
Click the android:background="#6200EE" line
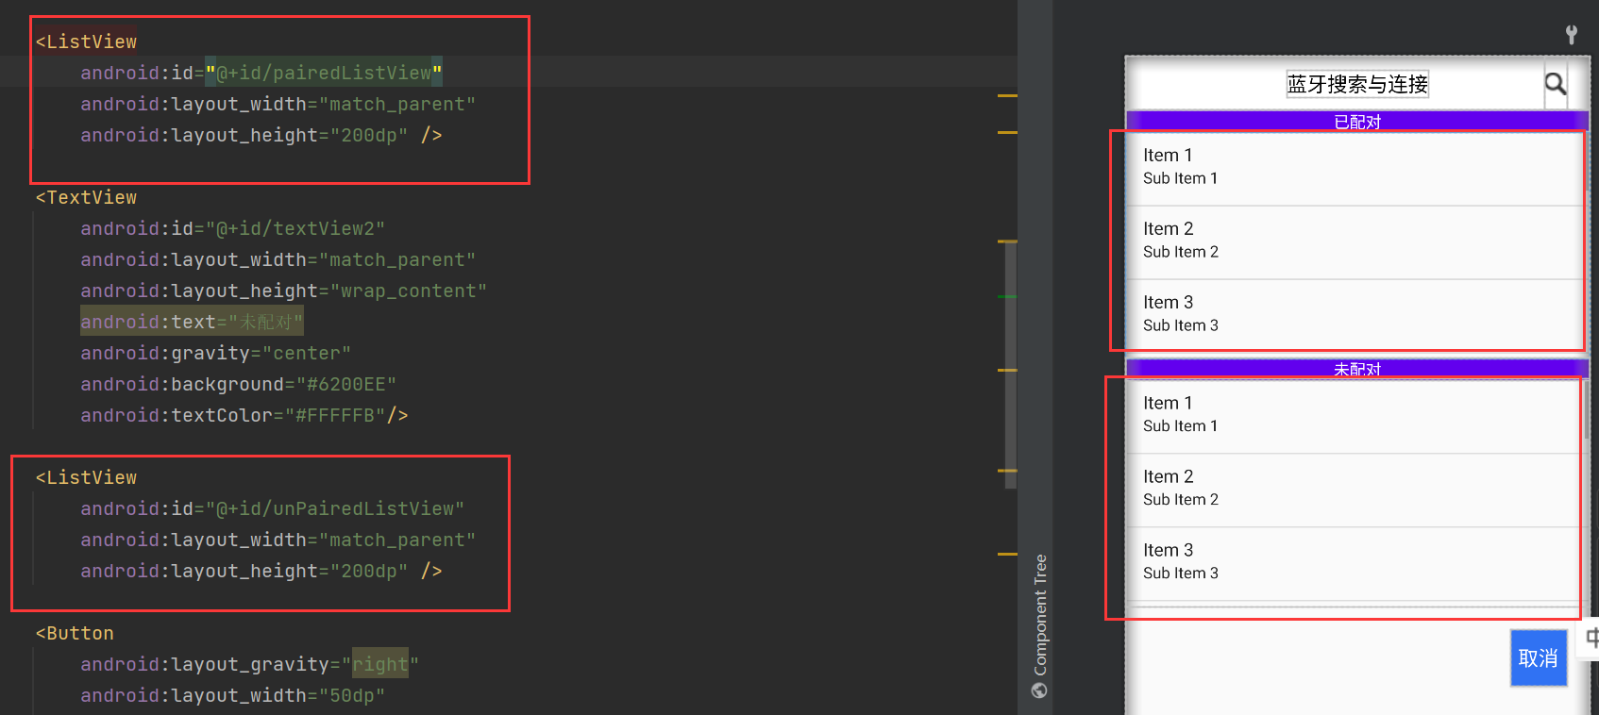point(238,384)
